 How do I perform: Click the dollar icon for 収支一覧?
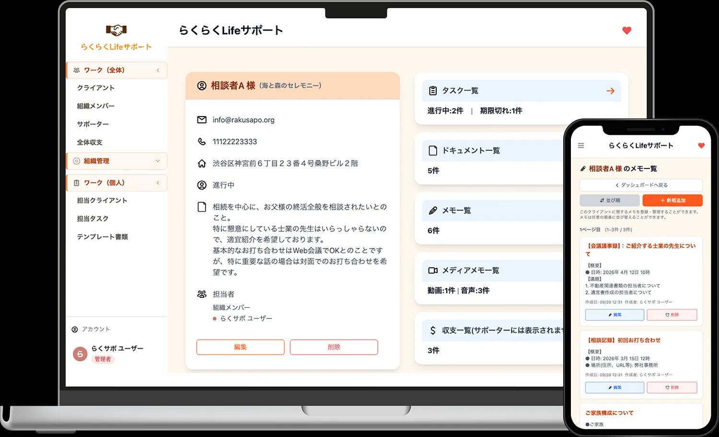coord(432,331)
